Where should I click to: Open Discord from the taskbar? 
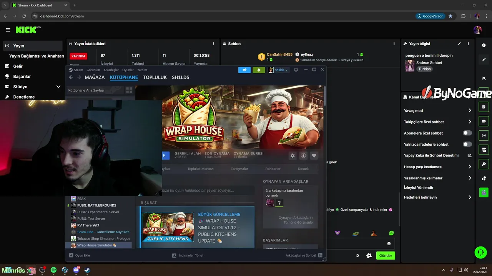click(76, 270)
